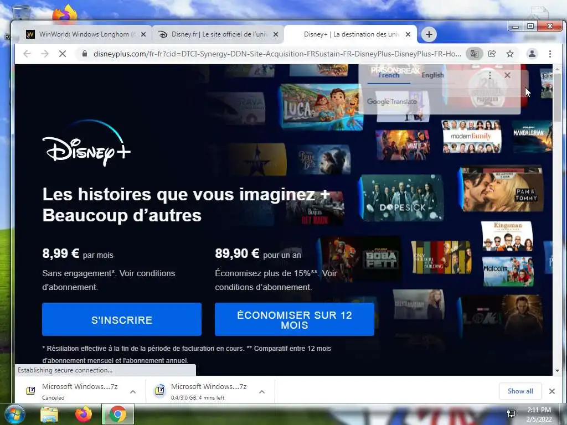Open a new tab with plus button
The width and height of the screenshot is (567, 425).
pos(429,34)
